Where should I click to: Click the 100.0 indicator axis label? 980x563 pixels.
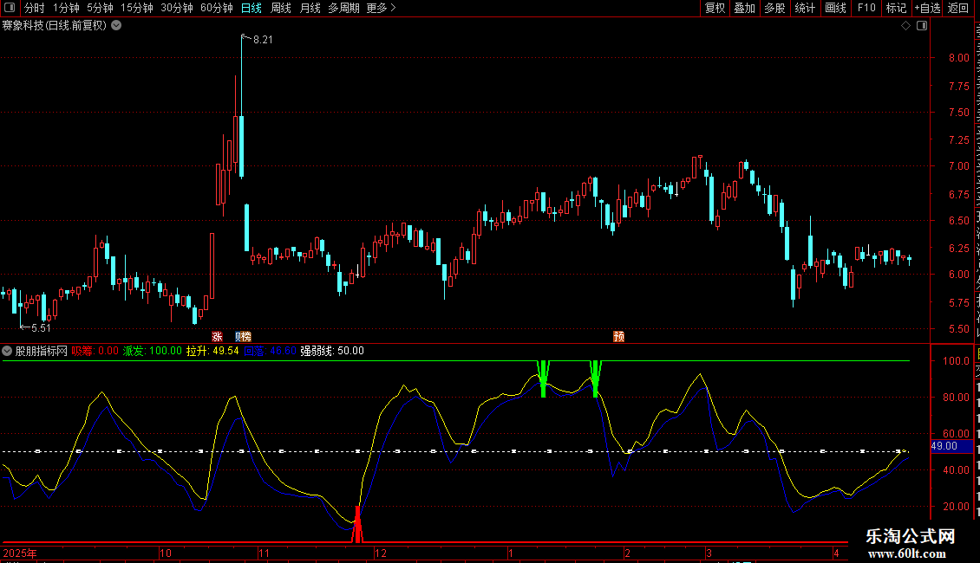956,361
